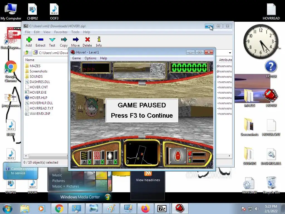Select the HOVRREAD text file desktop icon
Viewport: 285px width, 214px height.
(x=271, y=12)
